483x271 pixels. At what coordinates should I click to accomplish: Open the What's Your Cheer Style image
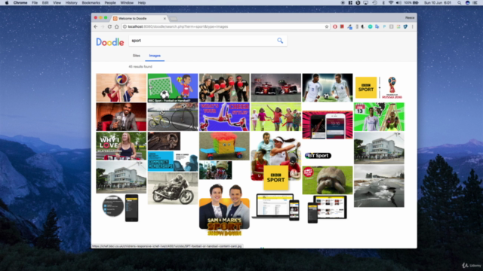pyautogui.click(x=224, y=117)
